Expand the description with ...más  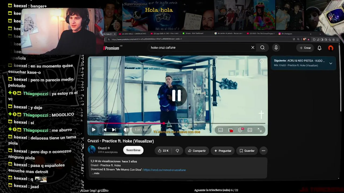96,173
